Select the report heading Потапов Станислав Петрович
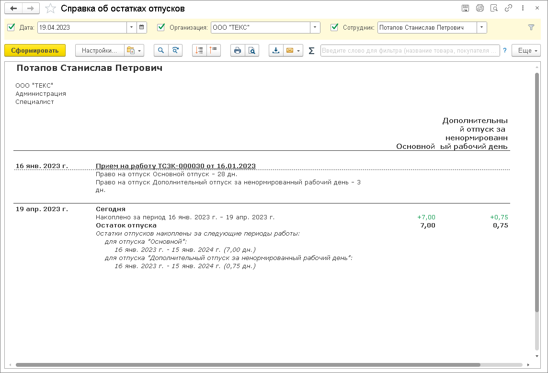Image resolution: width=548 pixels, height=373 pixels. 90,68
